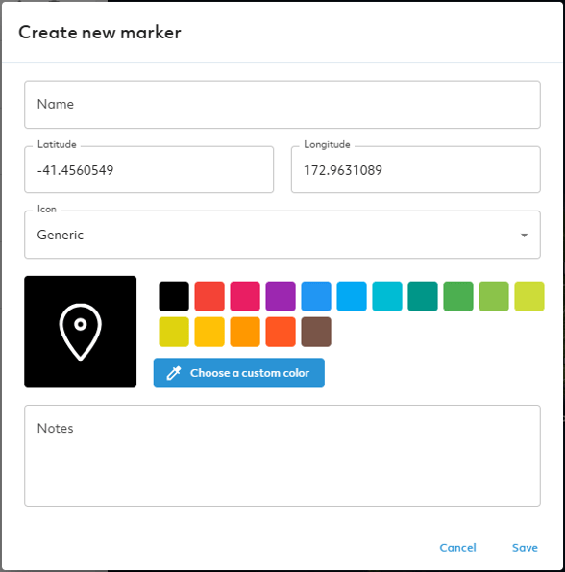
Task: Select the blue color swatch
Action: 316,296
